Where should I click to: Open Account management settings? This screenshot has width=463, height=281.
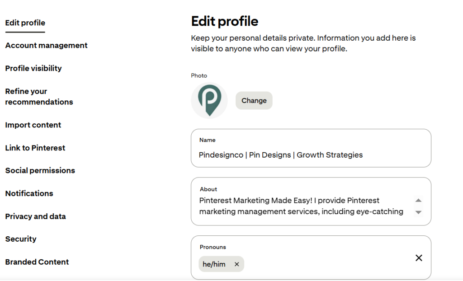tap(47, 46)
